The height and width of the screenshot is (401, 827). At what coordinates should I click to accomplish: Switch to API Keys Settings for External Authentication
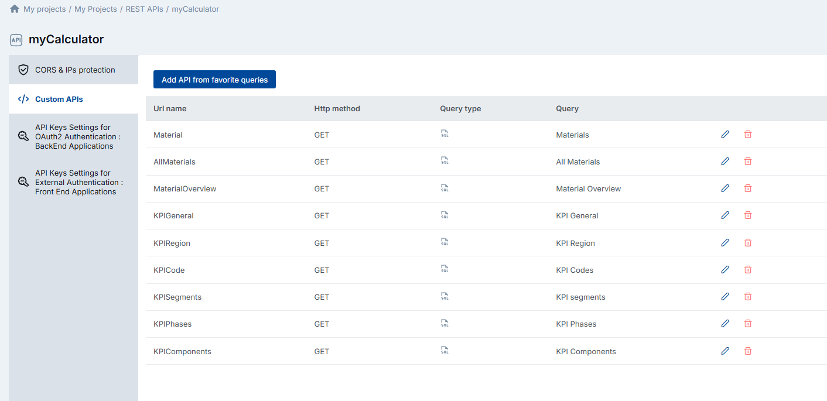78,182
